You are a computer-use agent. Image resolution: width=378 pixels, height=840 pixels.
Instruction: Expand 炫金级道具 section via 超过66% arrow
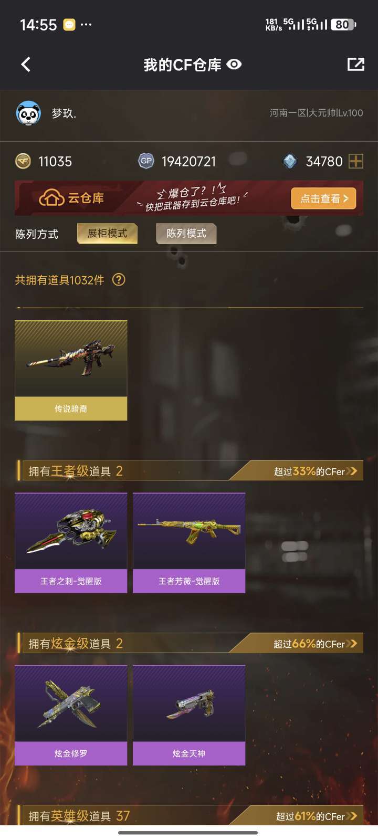click(x=352, y=643)
